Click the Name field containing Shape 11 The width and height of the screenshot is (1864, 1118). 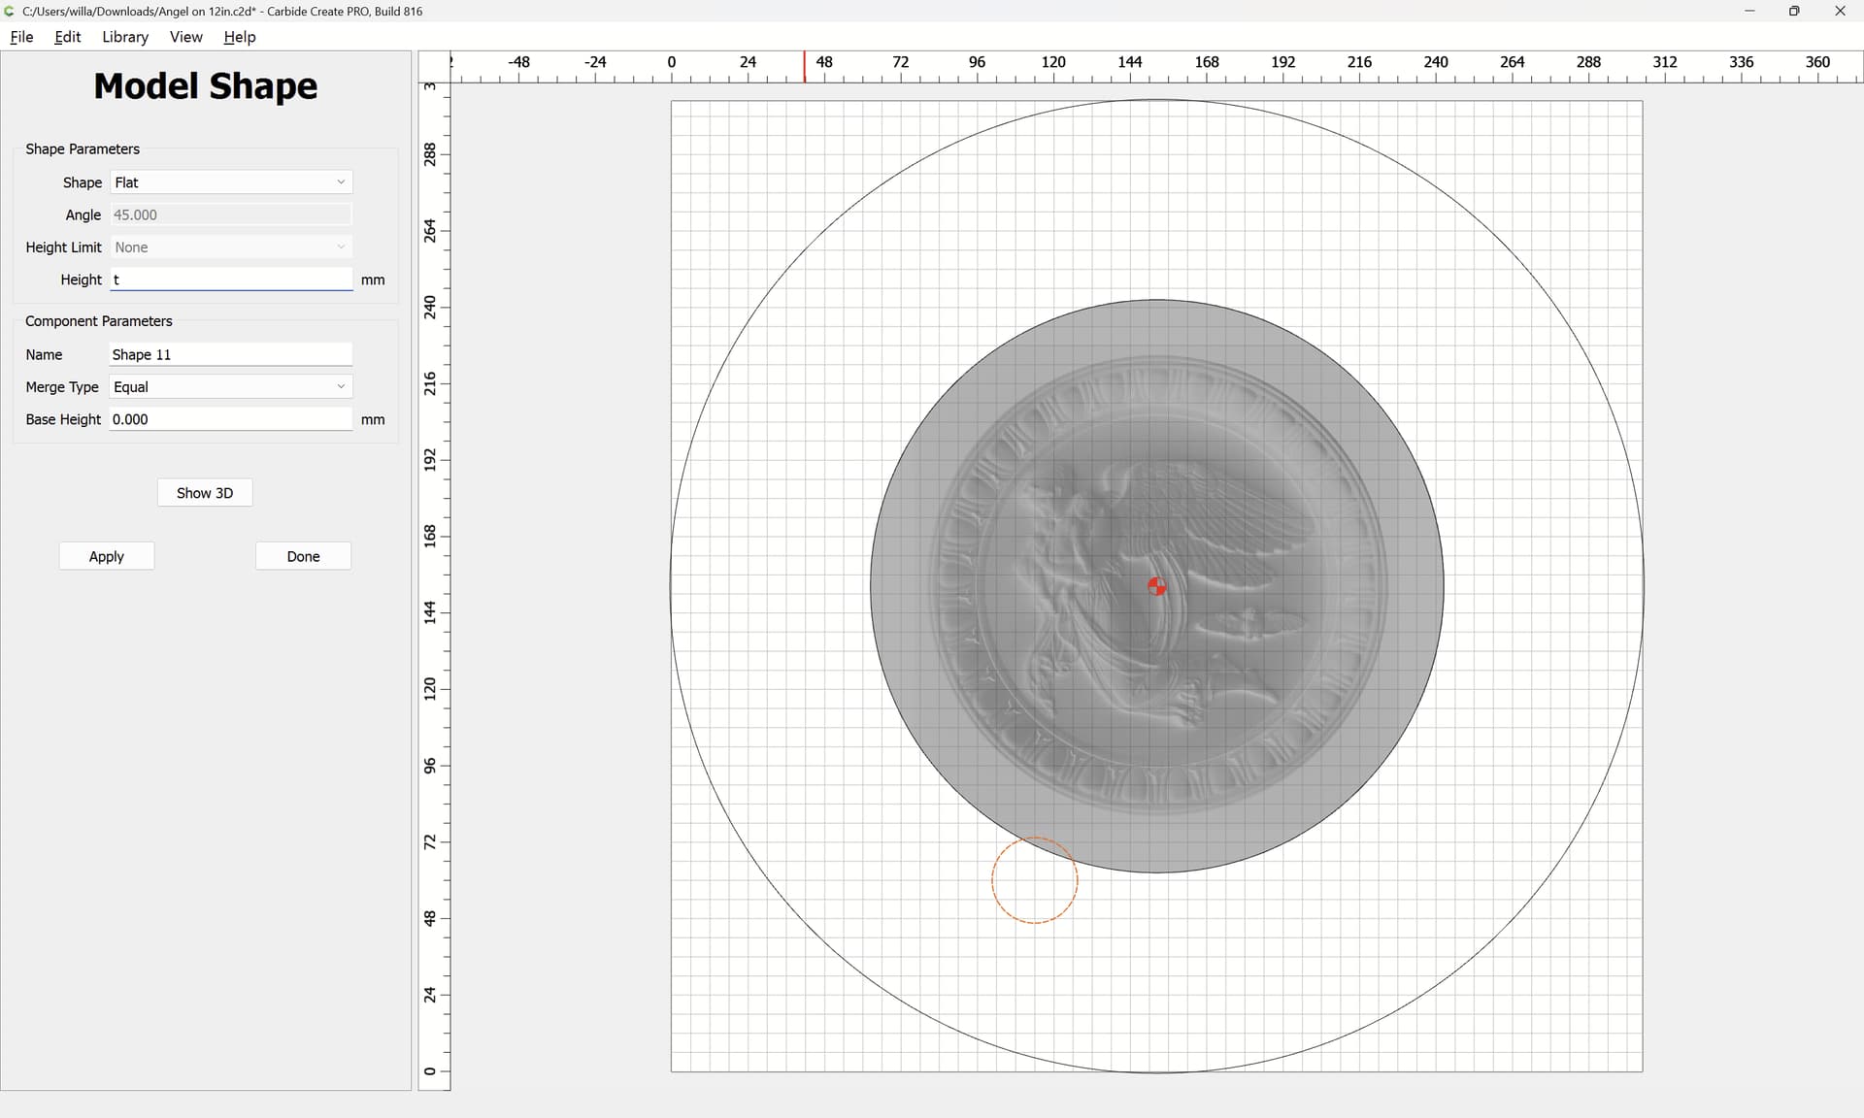coord(231,354)
